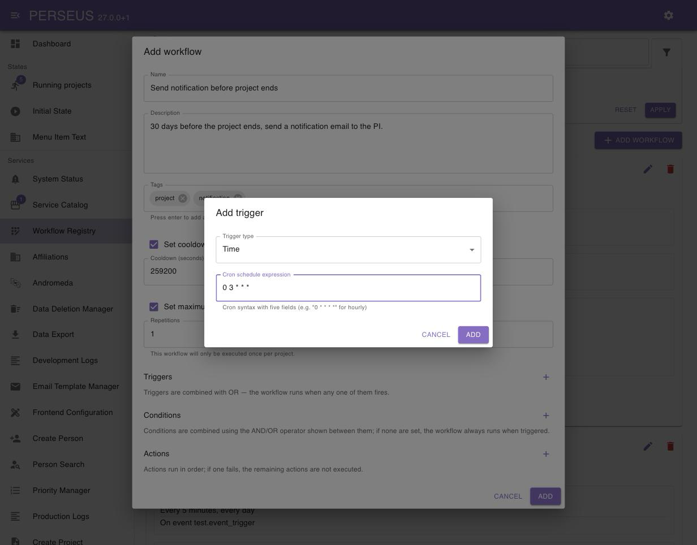
Task: Open the filter funnel icon
Action: tap(666, 53)
